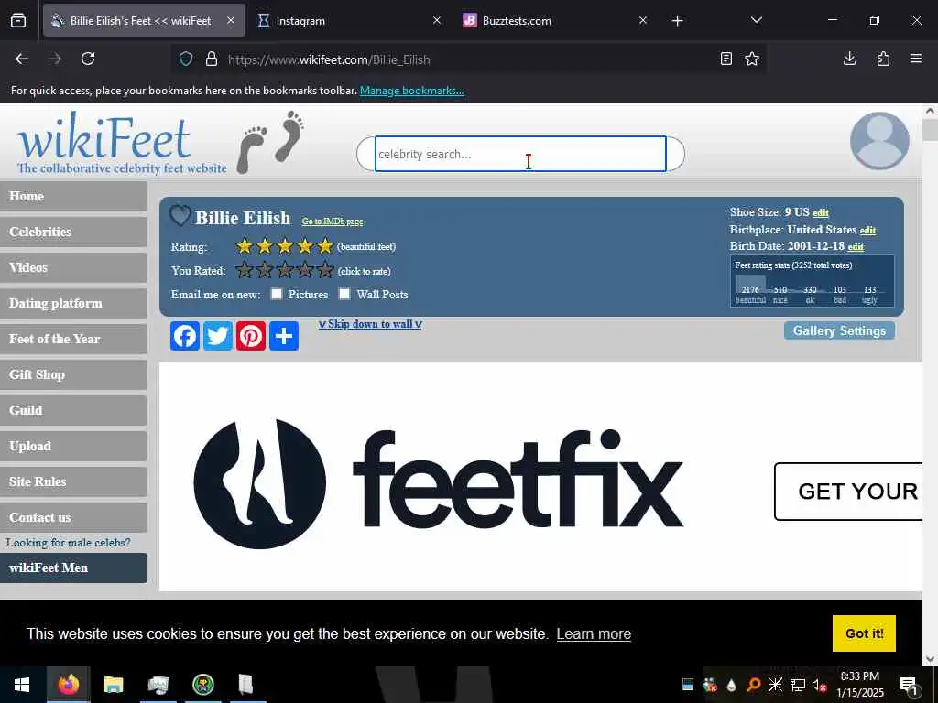Share page on Twitter

(x=218, y=336)
